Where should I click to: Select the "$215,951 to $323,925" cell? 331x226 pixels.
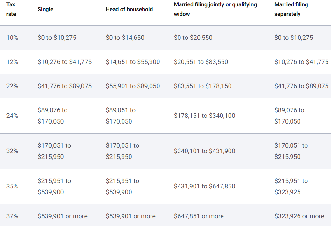pyautogui.click(x=291, y=186)
